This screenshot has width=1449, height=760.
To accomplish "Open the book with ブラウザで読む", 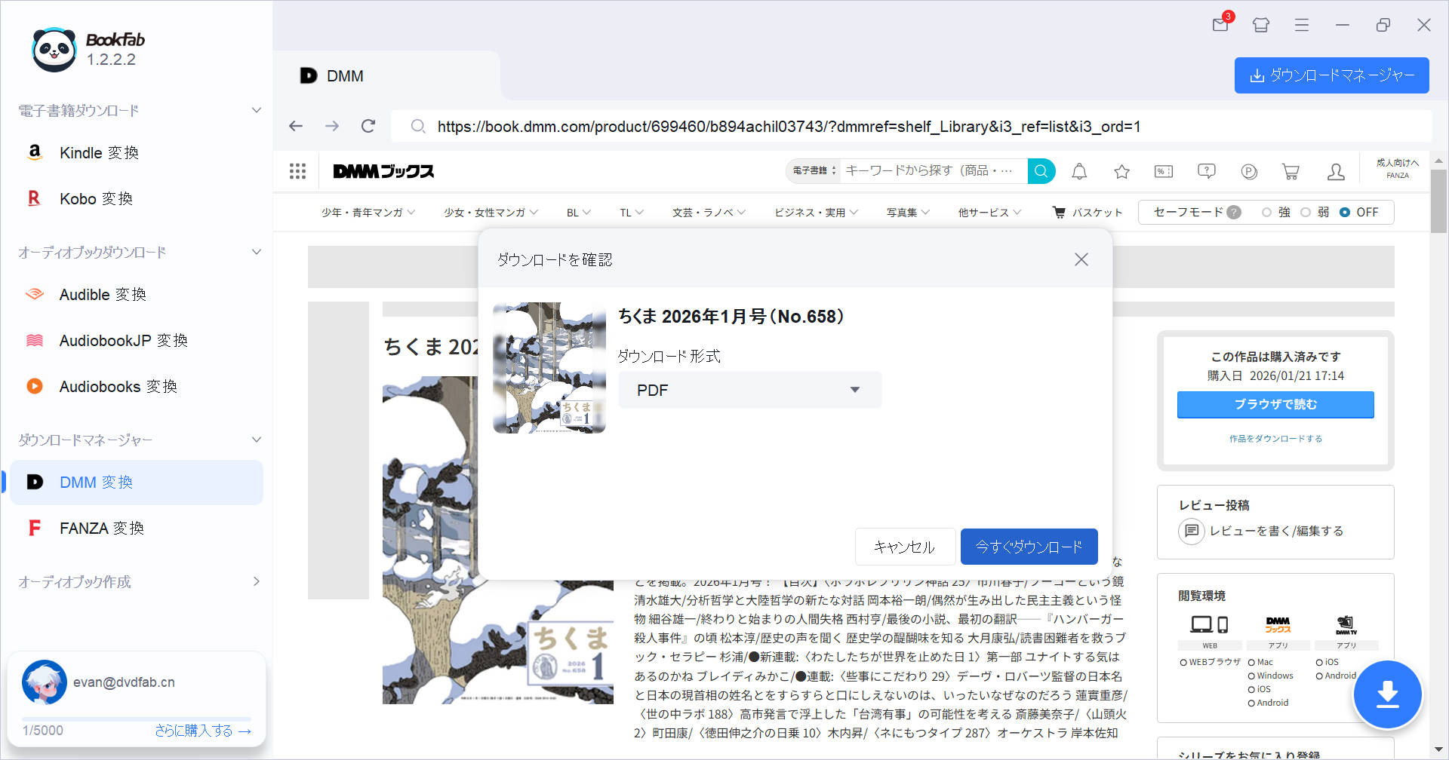I will click(1275, 404).
